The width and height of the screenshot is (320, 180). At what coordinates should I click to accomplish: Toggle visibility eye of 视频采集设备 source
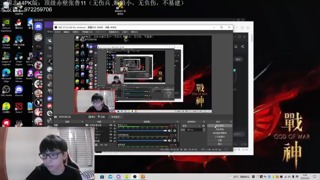111,125
